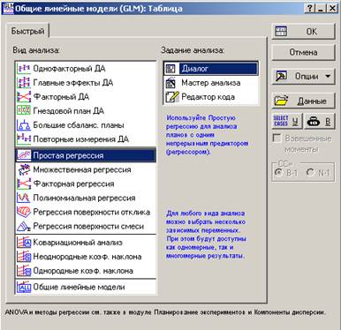The image size is (341, 330).
Task: Click the help question mark button
Action: (x=309, y=8)
